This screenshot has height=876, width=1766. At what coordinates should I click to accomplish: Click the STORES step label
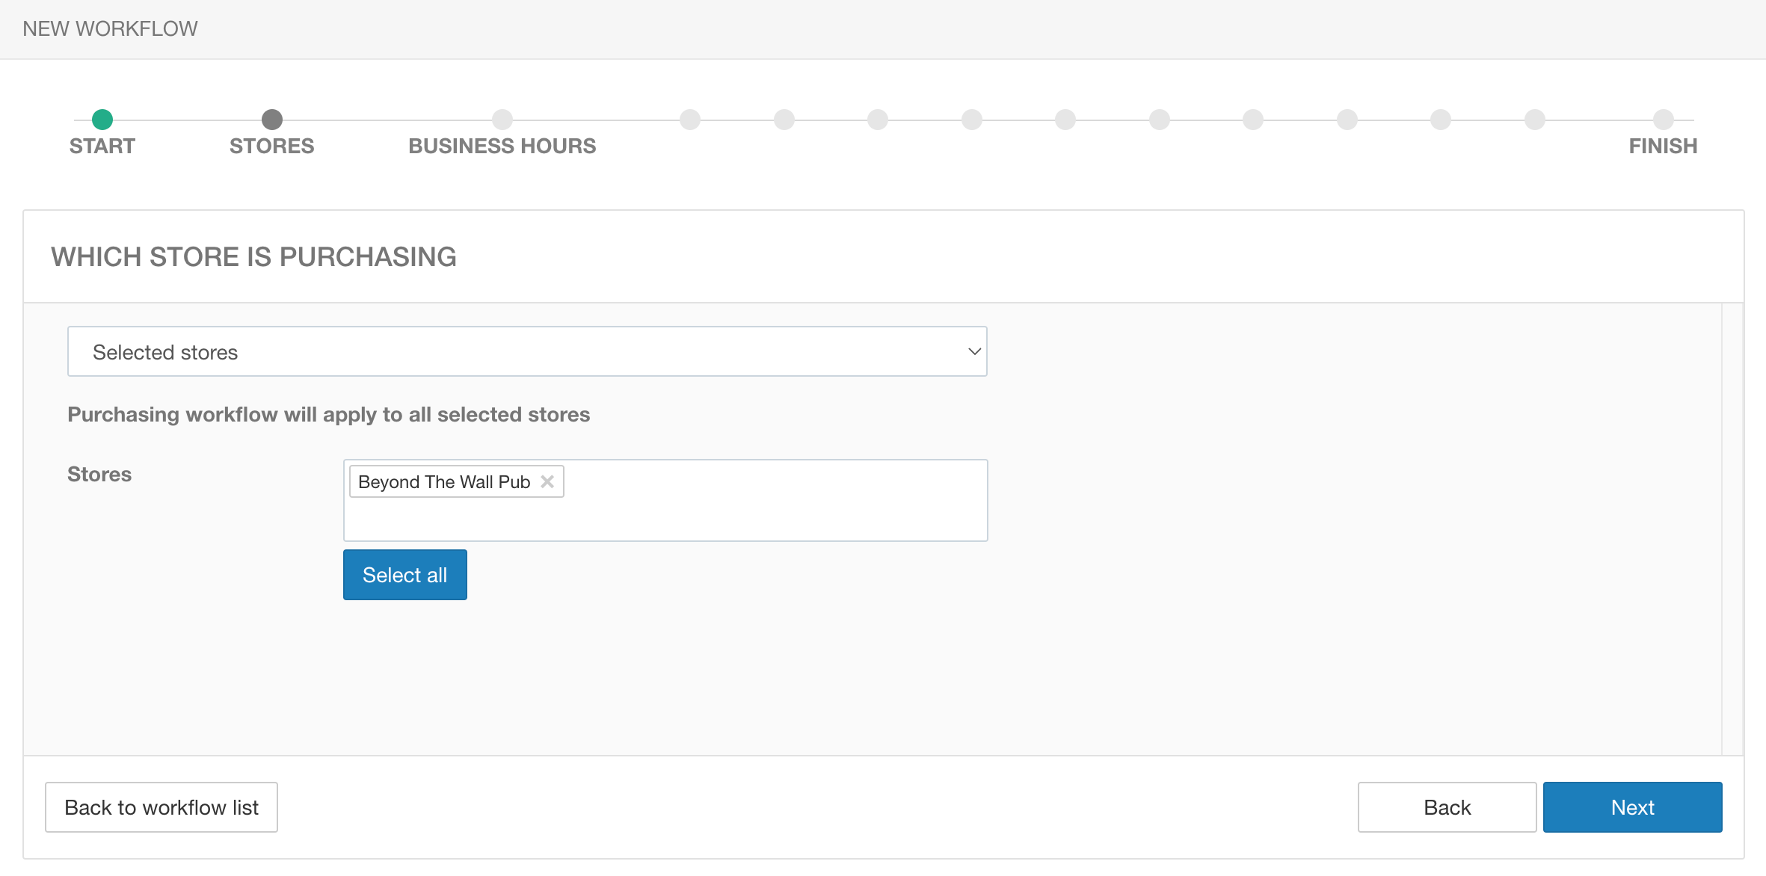coord(272,146)
